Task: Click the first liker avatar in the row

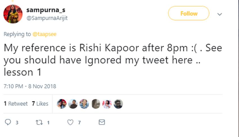Action: (62, 104)
